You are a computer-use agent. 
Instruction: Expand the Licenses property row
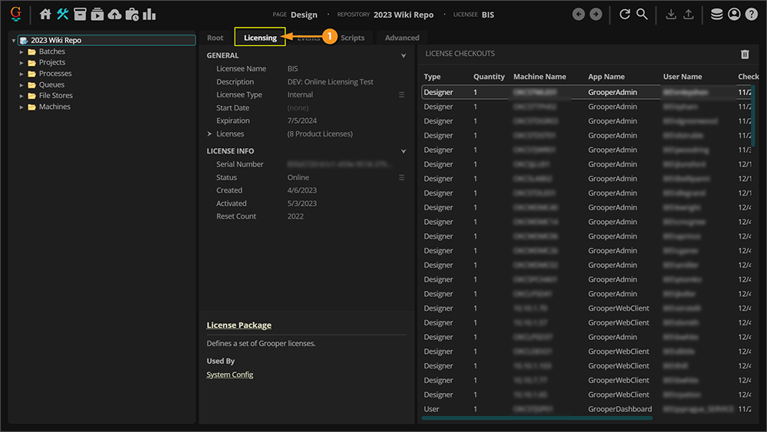tap(209, 134)
